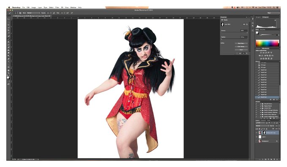The width and height of the screenshot is (287, 167).
Task: Select the History Brush tool
Action: [8, 44]
